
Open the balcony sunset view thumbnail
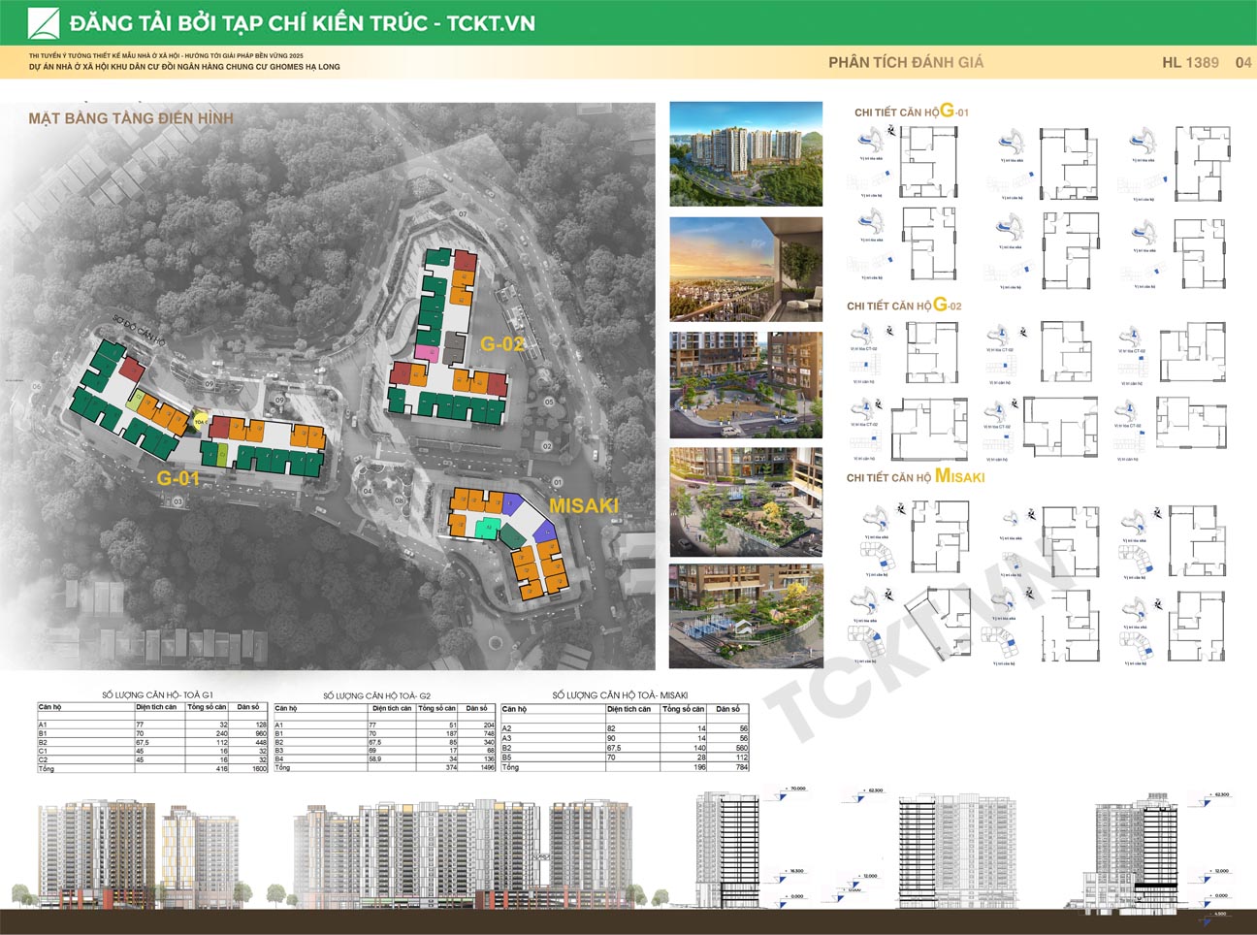746,269
